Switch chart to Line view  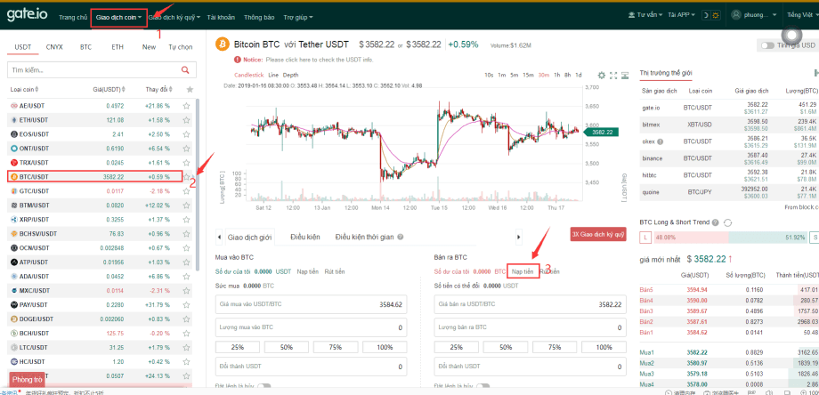click(273, 75)
